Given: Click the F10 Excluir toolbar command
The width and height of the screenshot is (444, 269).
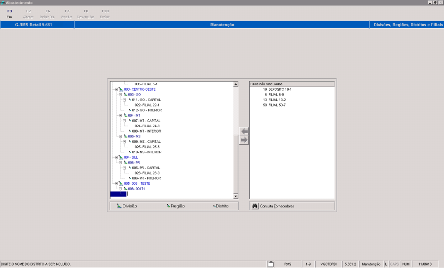Looking at the screenshot, I should coord(105,14).
